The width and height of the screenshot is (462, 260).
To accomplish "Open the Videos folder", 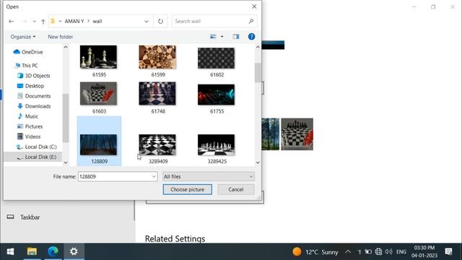I will pyautogui.click(x=29, y=136).
